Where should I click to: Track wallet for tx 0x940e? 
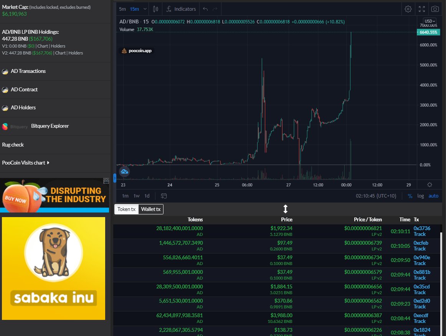pyautogui.click(x=420, y=263)
